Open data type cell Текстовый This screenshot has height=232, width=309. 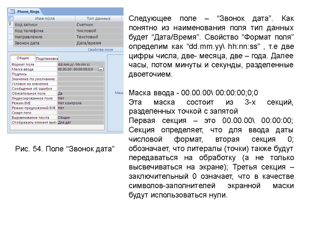[99, 37]
